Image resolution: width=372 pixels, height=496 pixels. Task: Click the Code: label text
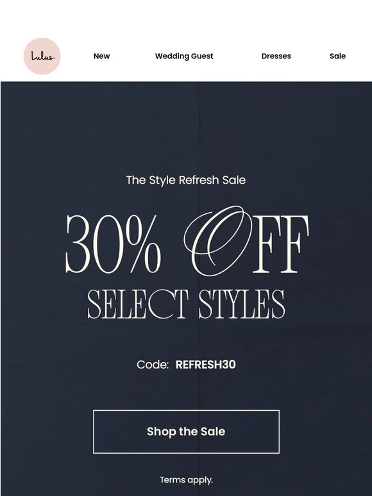pos(153,365)
